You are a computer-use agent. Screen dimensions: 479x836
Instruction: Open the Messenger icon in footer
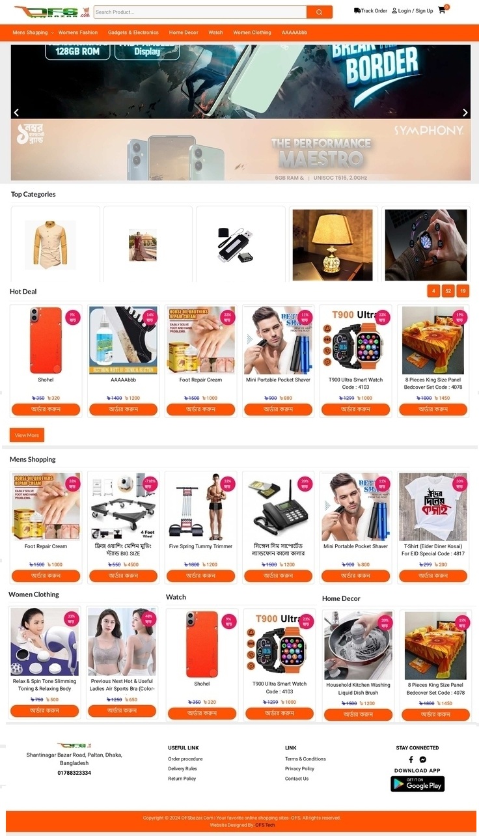pyautogui.click(x=423, y=759)
